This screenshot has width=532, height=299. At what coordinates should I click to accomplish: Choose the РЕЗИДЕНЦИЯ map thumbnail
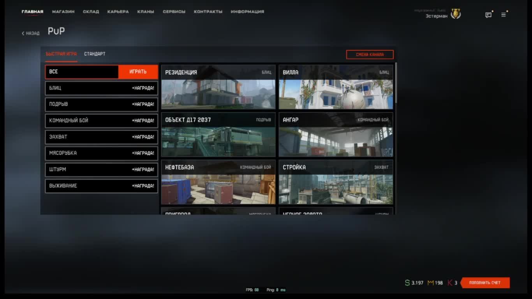click(218, 87)
